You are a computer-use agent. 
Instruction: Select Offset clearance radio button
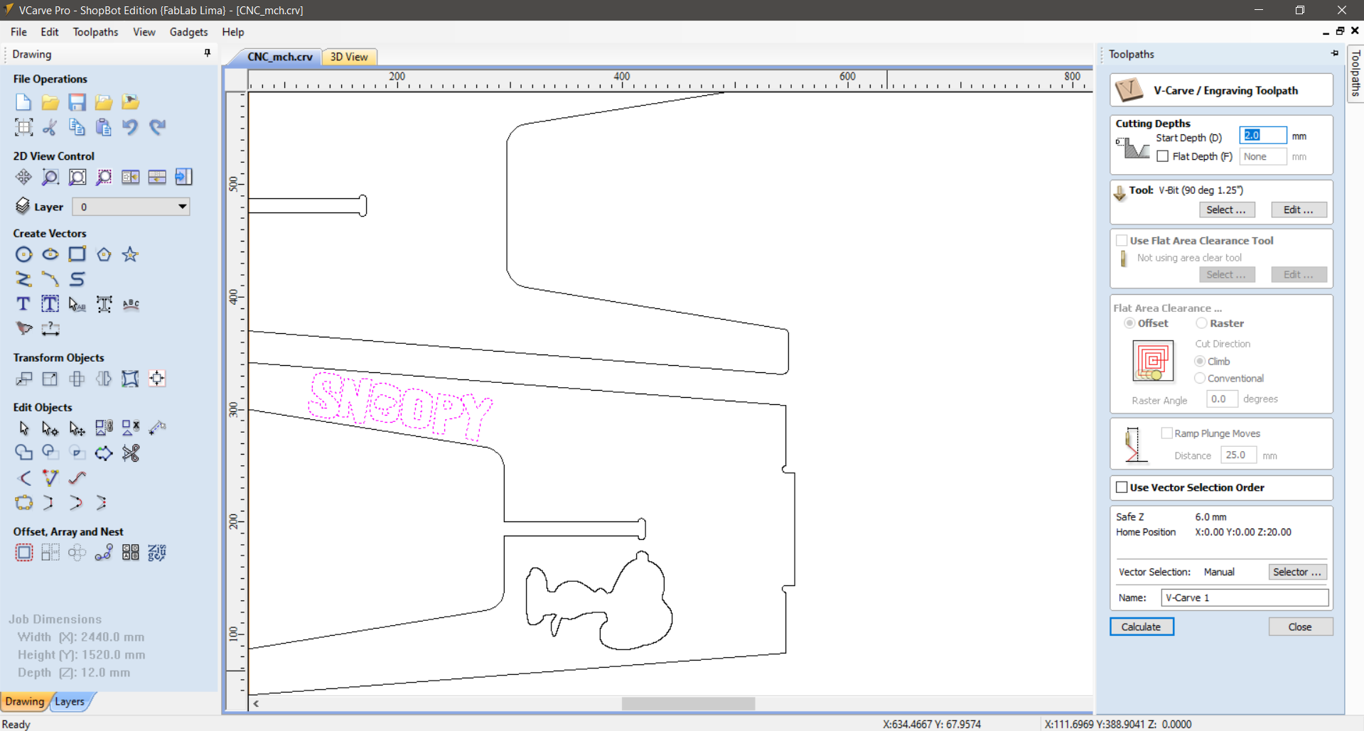pyautogui.click(x=1129, y=323)
